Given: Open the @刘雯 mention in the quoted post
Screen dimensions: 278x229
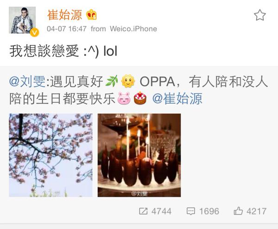Looking at the screenshot, I should (27, 82).
